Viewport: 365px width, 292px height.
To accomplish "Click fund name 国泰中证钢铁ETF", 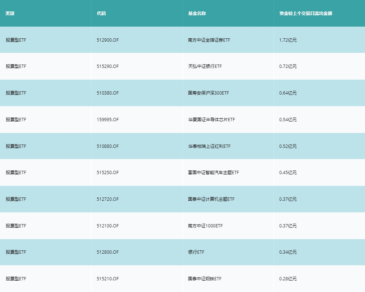I will pos(205,279).
